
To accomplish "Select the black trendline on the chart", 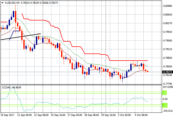I will pos(21,36).
